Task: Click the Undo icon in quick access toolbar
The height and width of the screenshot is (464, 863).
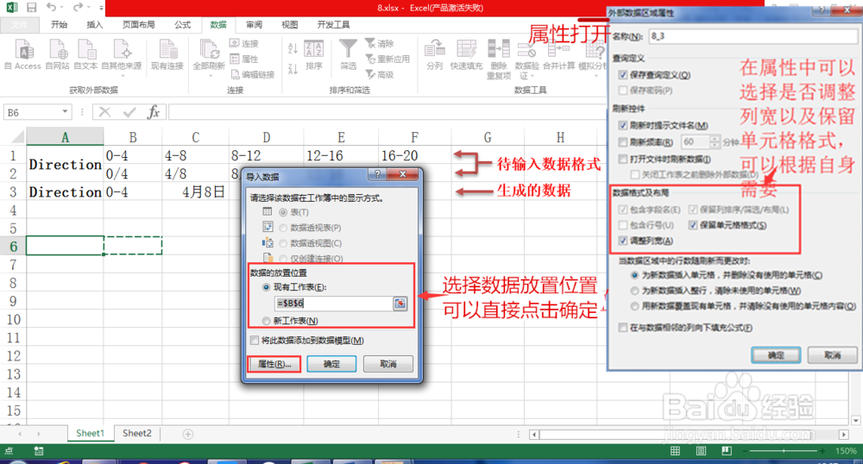Action: pos(51,7)
